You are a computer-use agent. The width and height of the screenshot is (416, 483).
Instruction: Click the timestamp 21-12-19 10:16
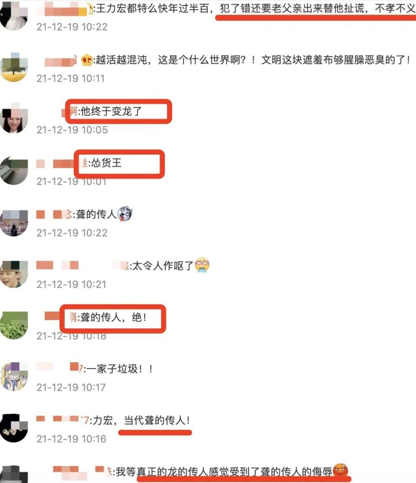tap(71, 439)
